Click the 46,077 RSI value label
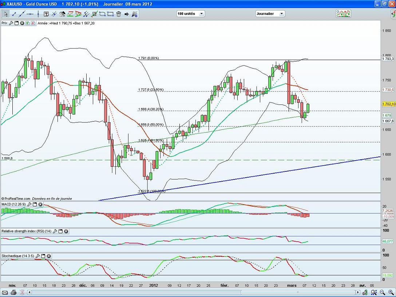The image size is (396, 297). tap(388, 241)
